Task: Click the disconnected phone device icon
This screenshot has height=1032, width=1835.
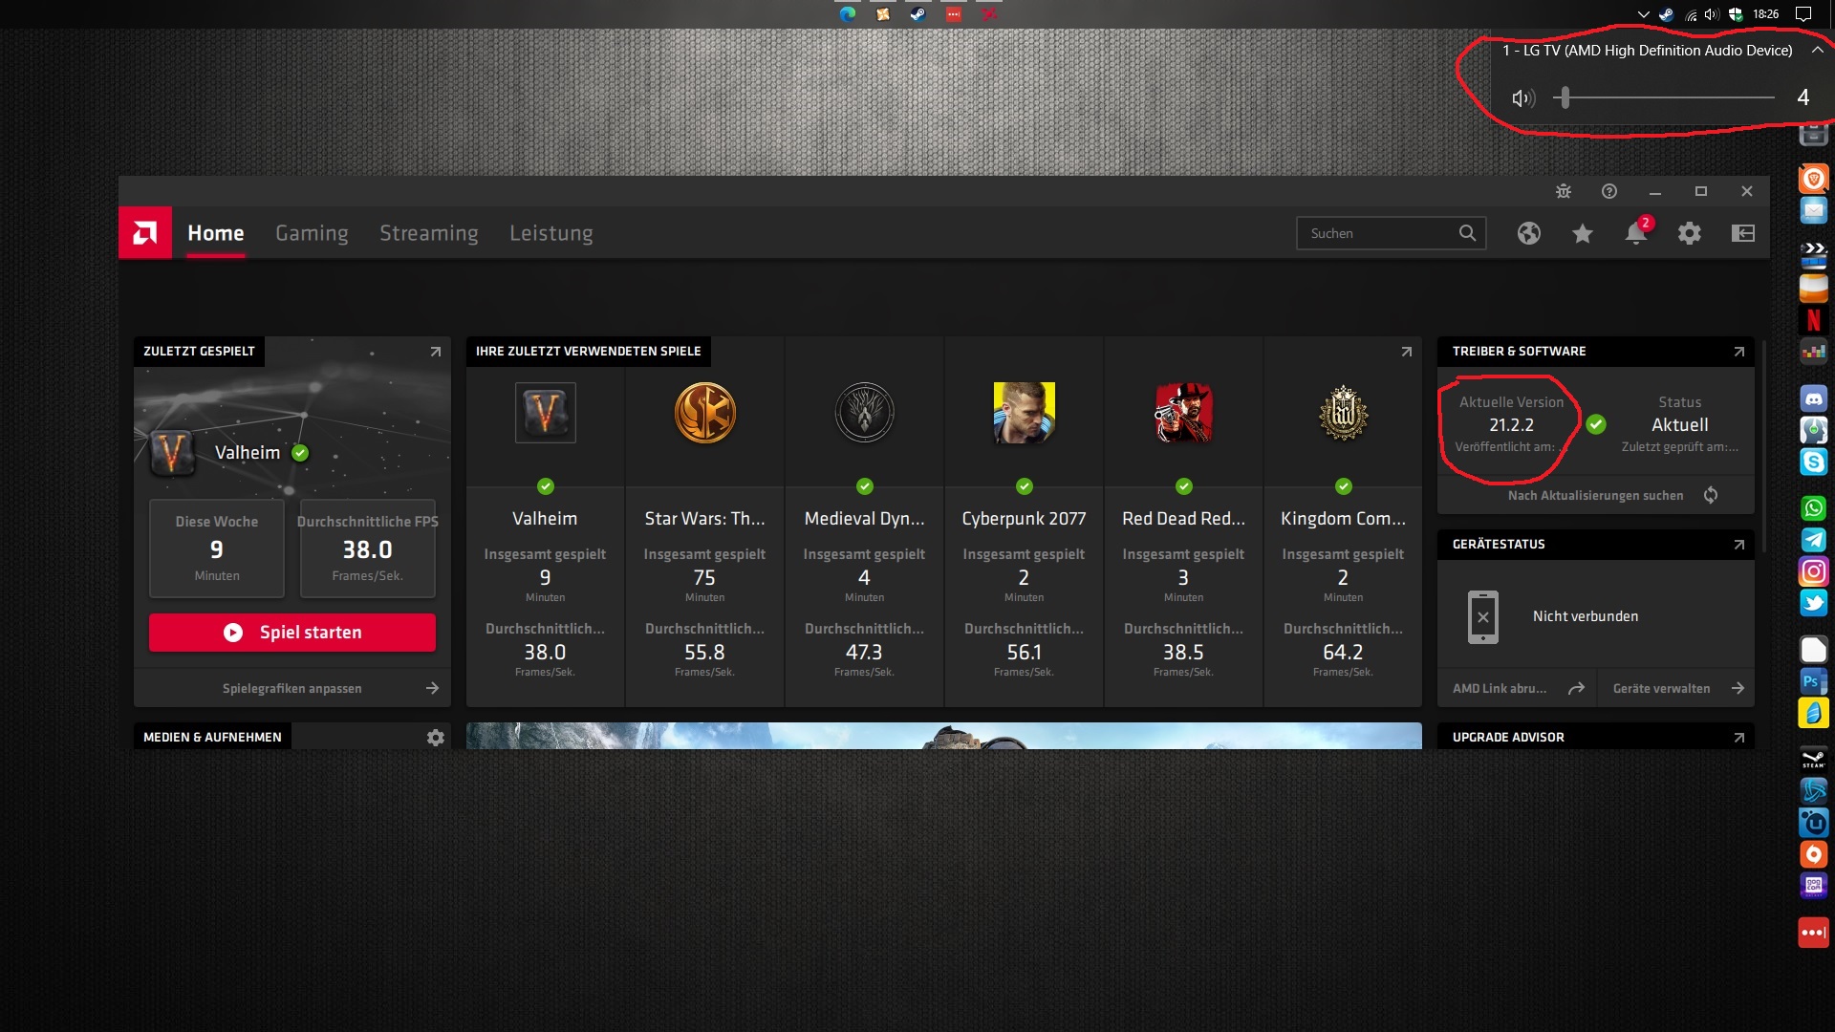Action: tap(1483, 616)
